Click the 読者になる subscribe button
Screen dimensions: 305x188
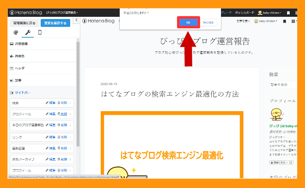coord(278,163)
